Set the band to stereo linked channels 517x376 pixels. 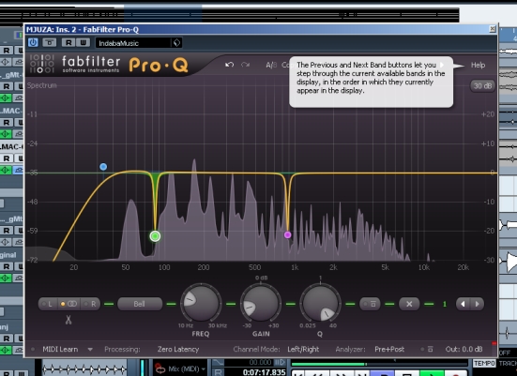point(68,304)
